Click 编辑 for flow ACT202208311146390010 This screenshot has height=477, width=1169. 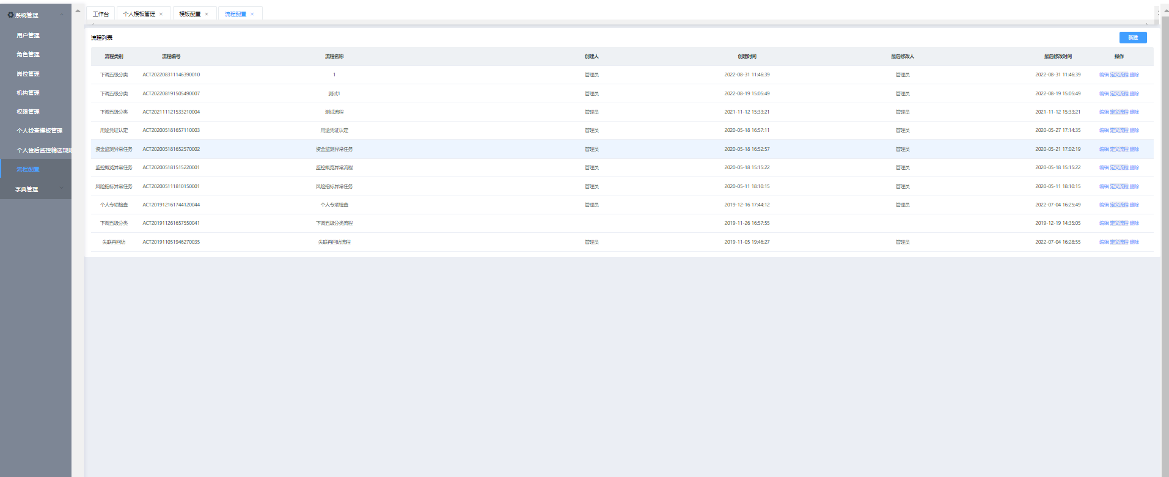pyautogui.click(x=1104, y=75)
